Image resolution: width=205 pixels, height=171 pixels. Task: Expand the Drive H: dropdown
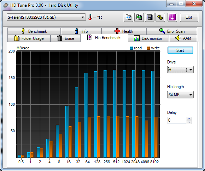click(x=180, y=70)
